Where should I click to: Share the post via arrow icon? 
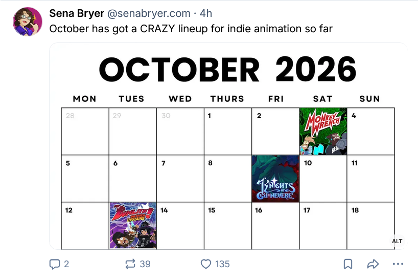click(x=373, y=264)
